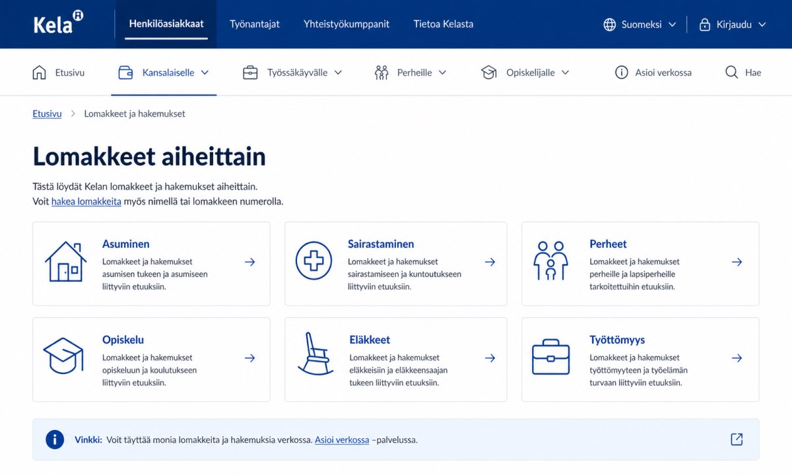Expand the Työssäkäyvälle menu chevron

pos(338,73)
